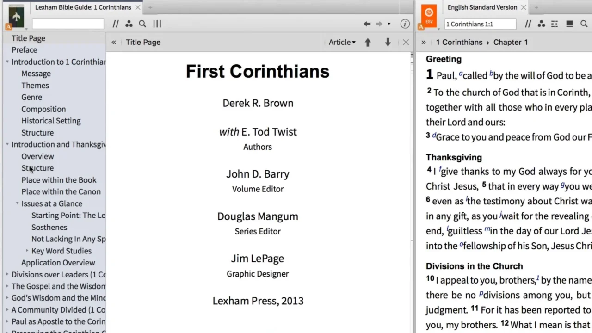592x333 pixels.
Task: Open Application Overview entry
Action: 58,263
